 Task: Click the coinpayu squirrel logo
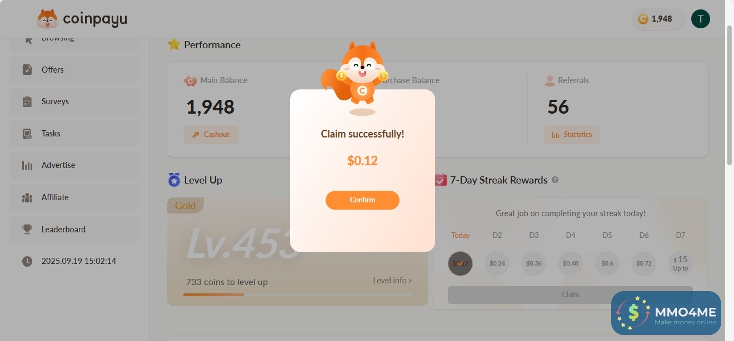47,19
